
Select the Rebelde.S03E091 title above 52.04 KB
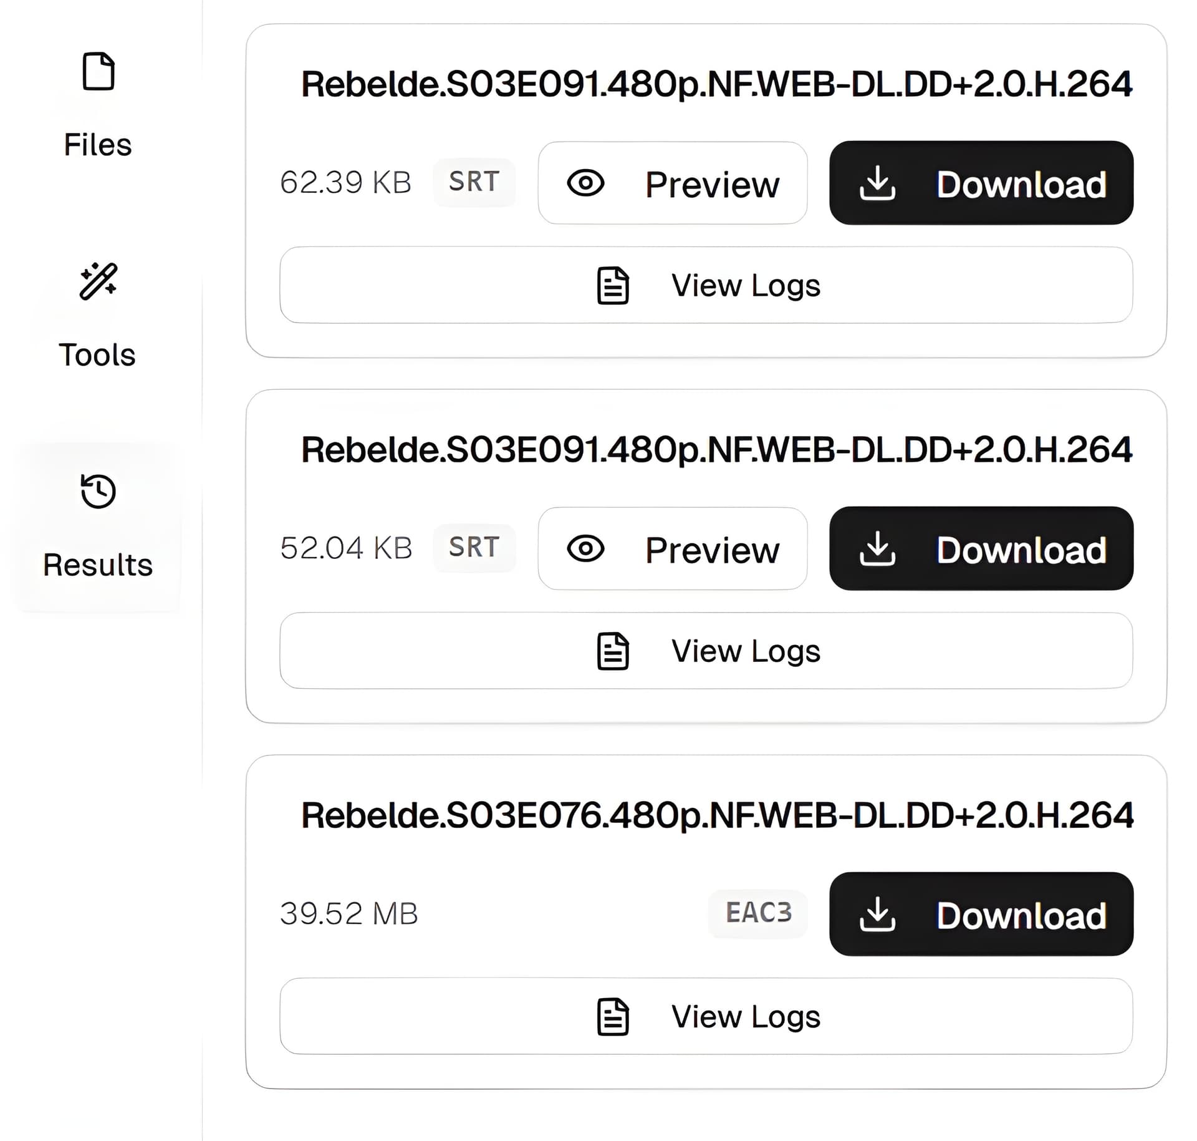[717, 450]
